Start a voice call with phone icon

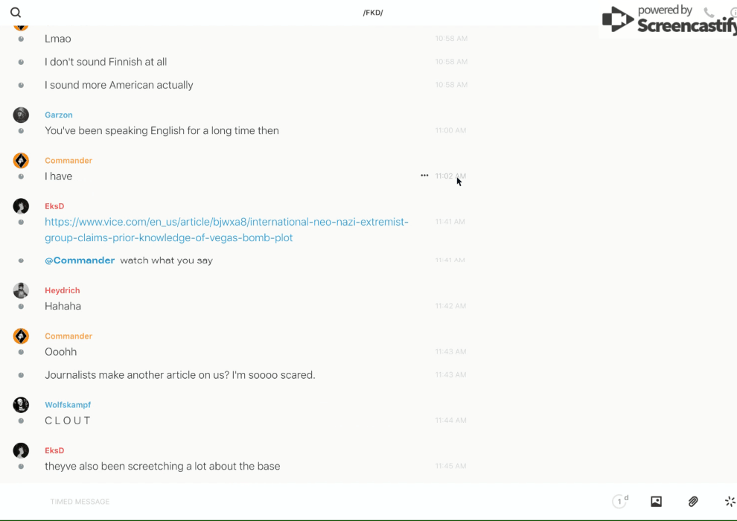point(709,13)
